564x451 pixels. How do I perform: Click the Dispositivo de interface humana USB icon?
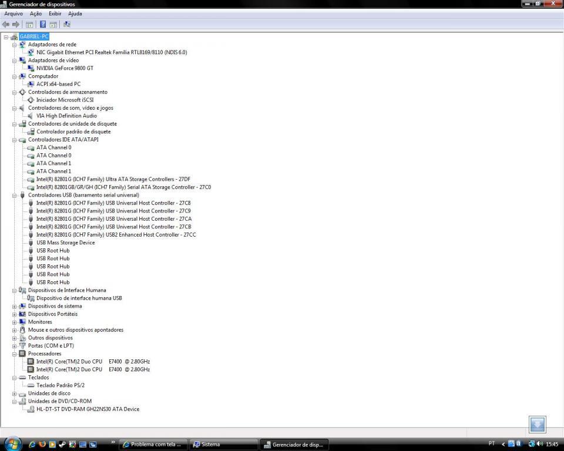[x=31, y=298]
